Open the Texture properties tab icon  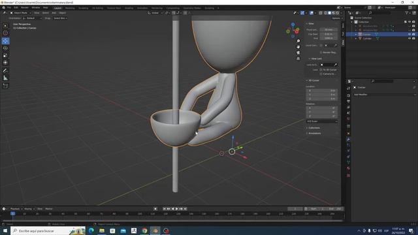348,176
